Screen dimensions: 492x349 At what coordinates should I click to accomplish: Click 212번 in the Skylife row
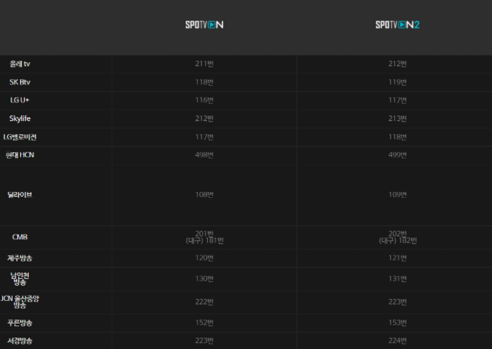[x=205, y=118]
